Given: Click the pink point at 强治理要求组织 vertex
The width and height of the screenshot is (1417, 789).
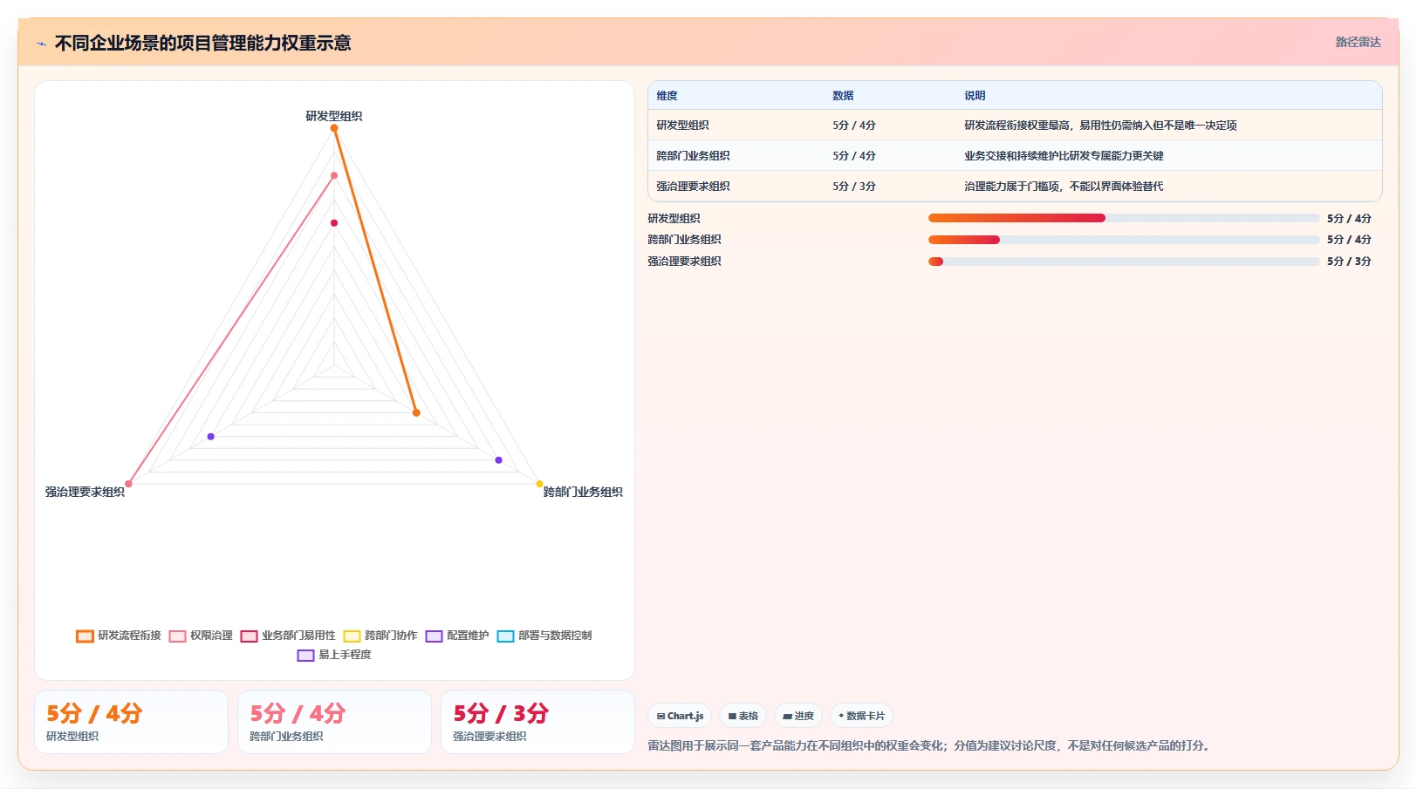Looking at the screenshot, I should (x=128, y=484).
